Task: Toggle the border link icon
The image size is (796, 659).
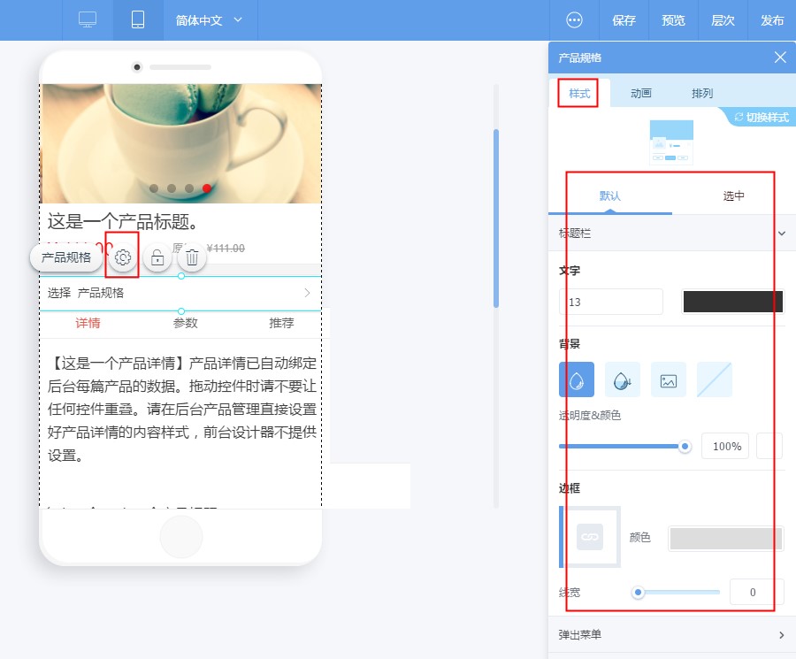Action: [590, 537]
